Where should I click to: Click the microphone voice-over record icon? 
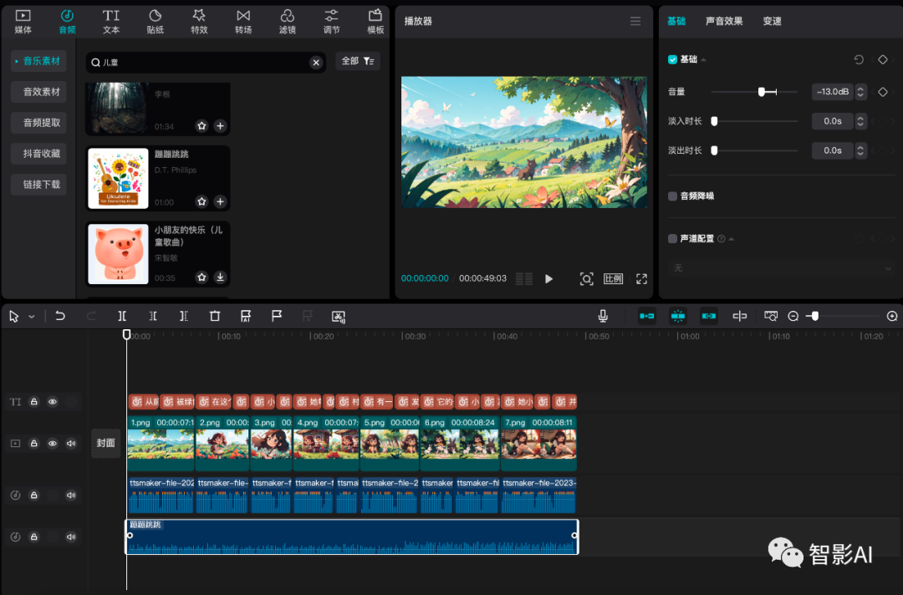click(x=602, y=316)
